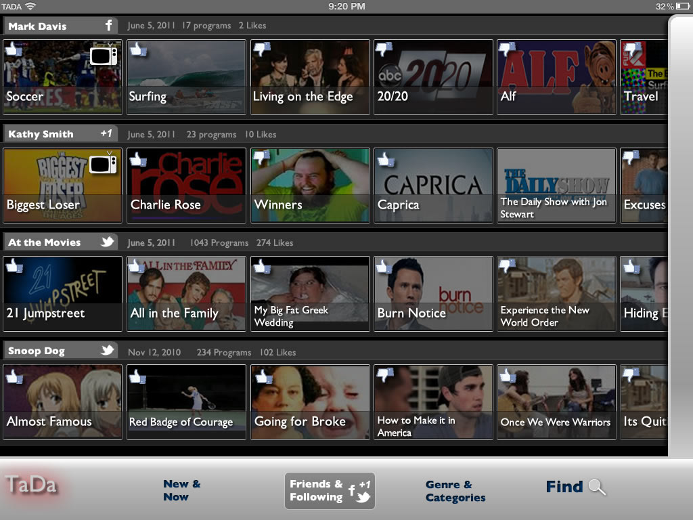Screen dimensions: 693x520
Task: Click thumbs-up icon on Charlie Rose tile
Action: [138, 158]
